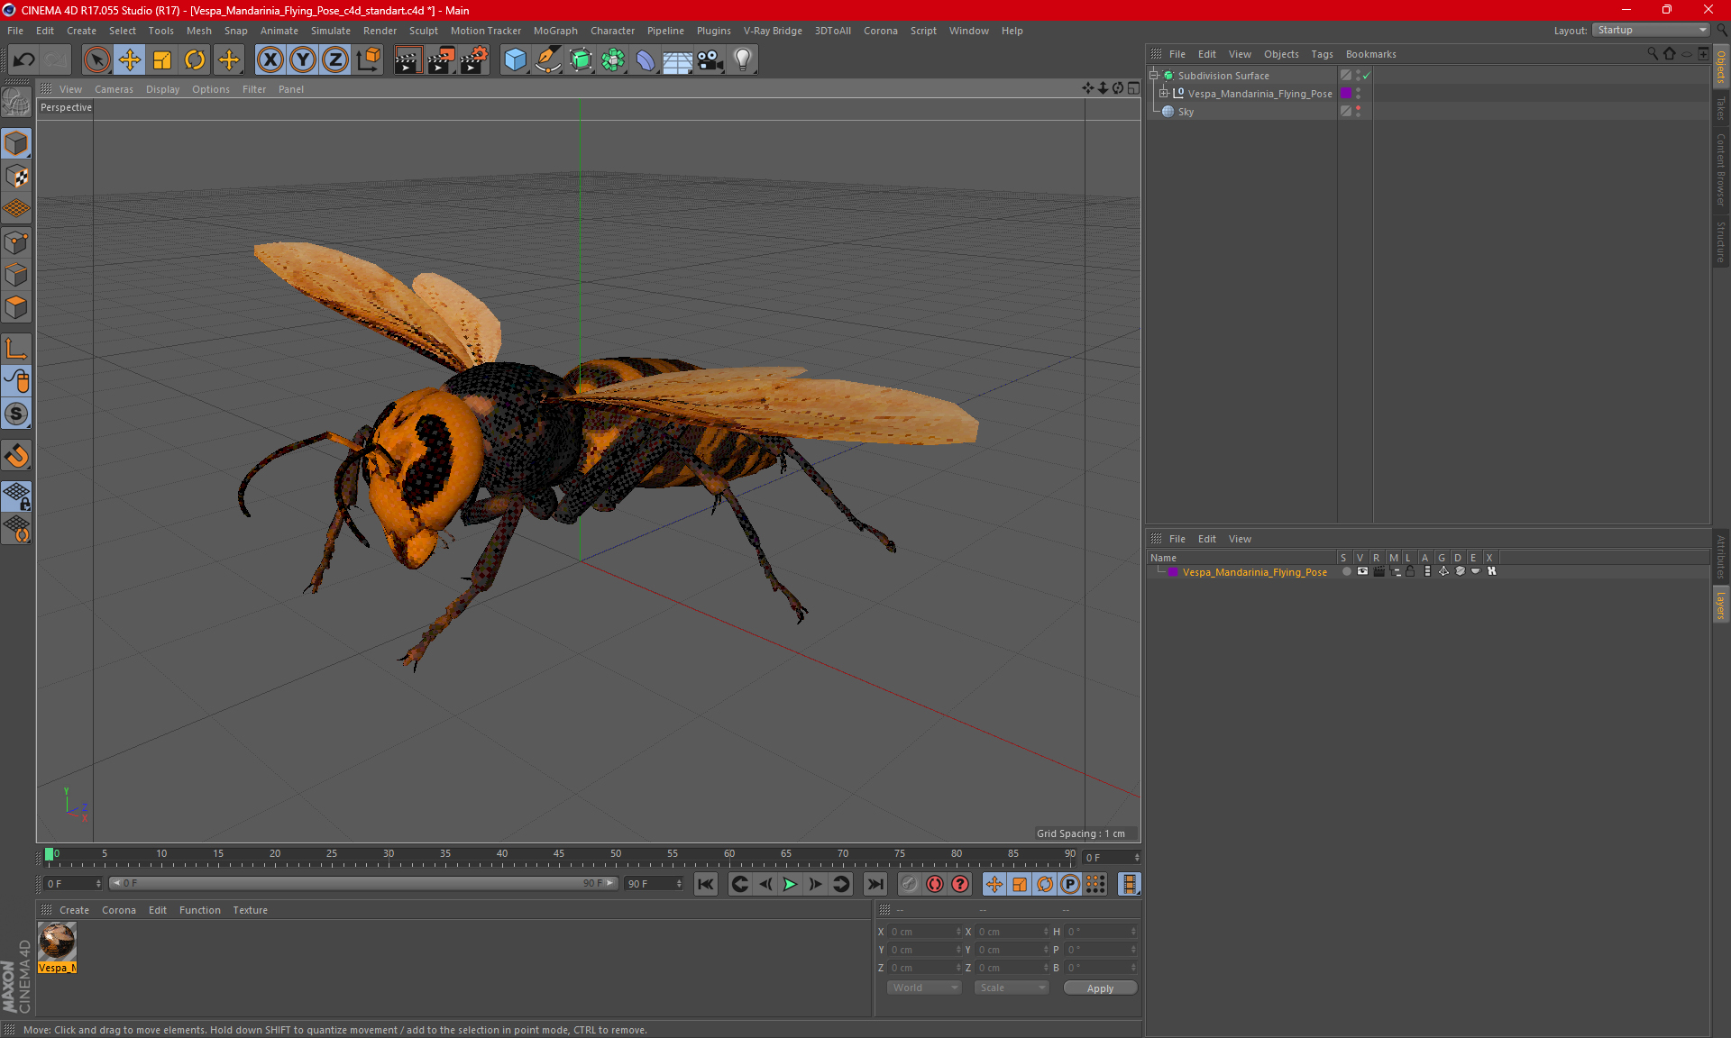Select the Scale tool
Viewport: 1731px width, 1038px height.
point(162,59)
